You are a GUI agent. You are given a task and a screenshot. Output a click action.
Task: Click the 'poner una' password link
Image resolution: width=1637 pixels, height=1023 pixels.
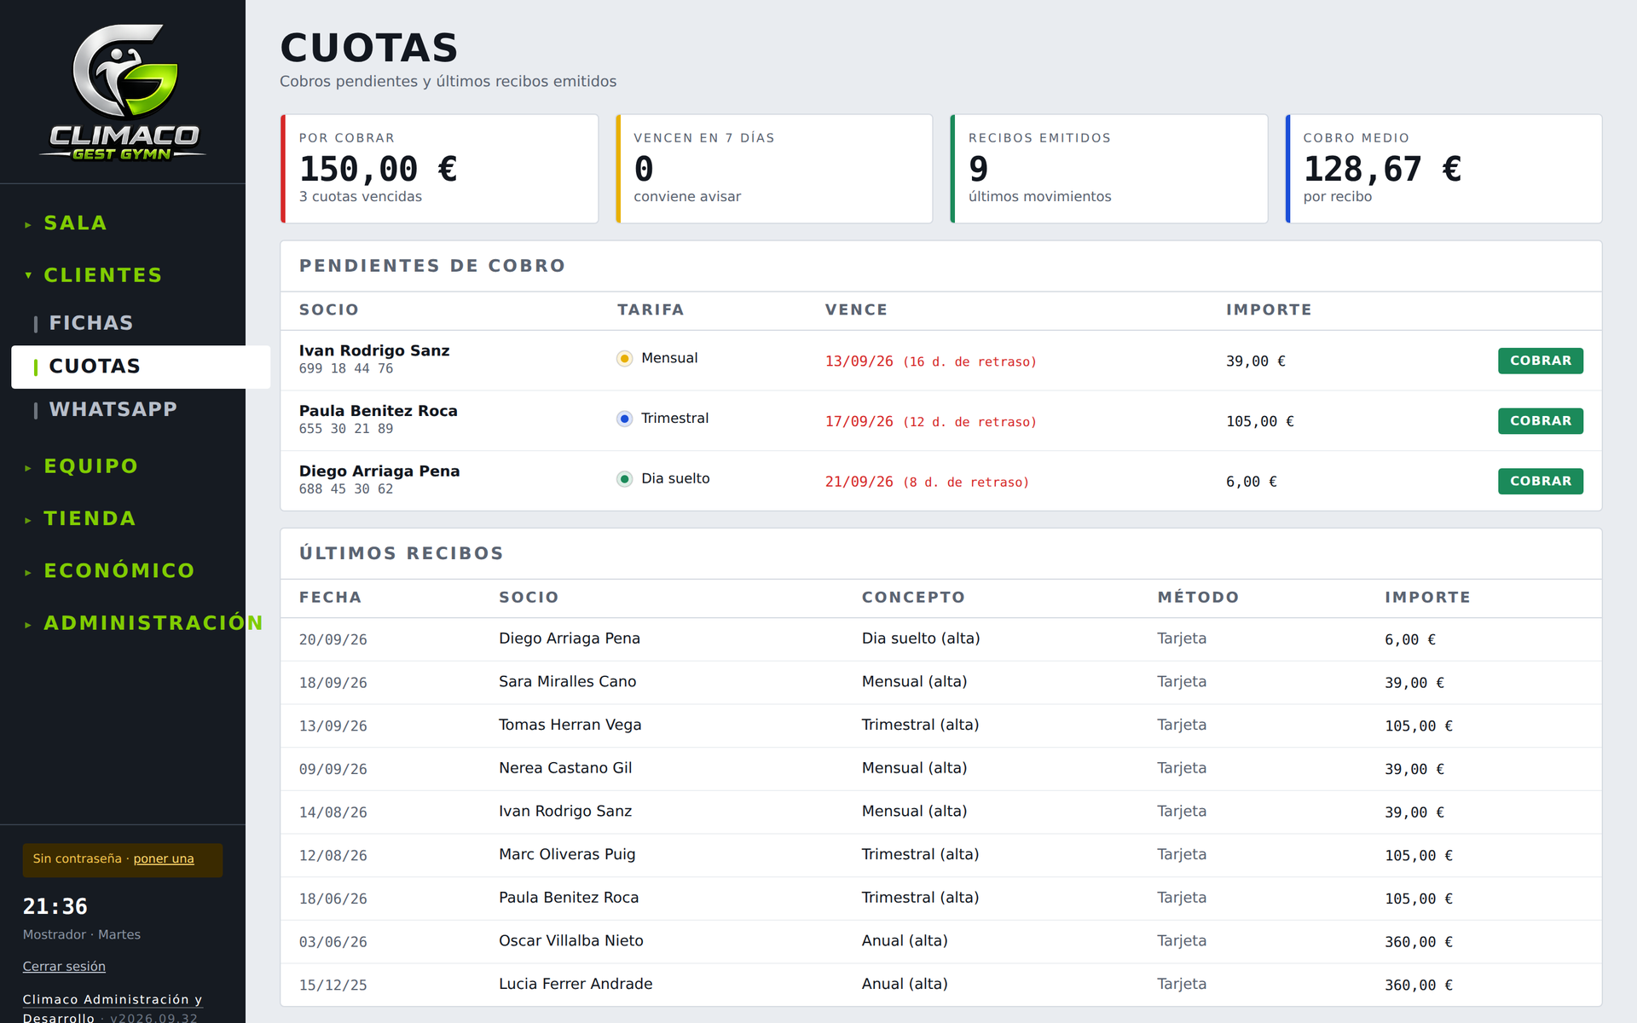click(x=164, y=858)
